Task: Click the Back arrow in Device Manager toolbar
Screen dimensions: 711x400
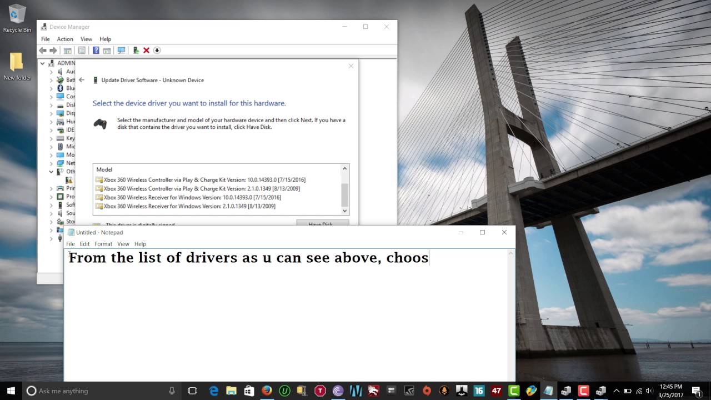Action: coord(43,51)
